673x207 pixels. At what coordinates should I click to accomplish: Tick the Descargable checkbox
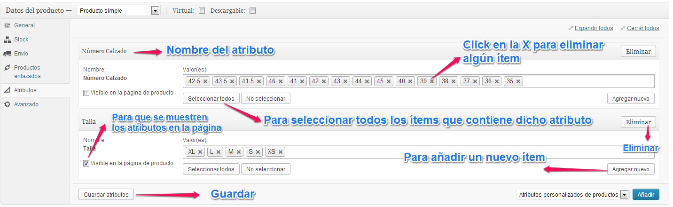click(x=253, y=11)
